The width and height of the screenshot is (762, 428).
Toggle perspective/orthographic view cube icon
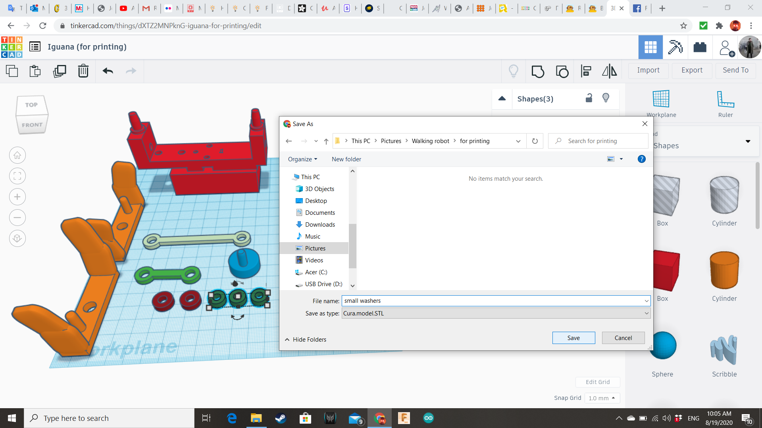pos(17,238)
